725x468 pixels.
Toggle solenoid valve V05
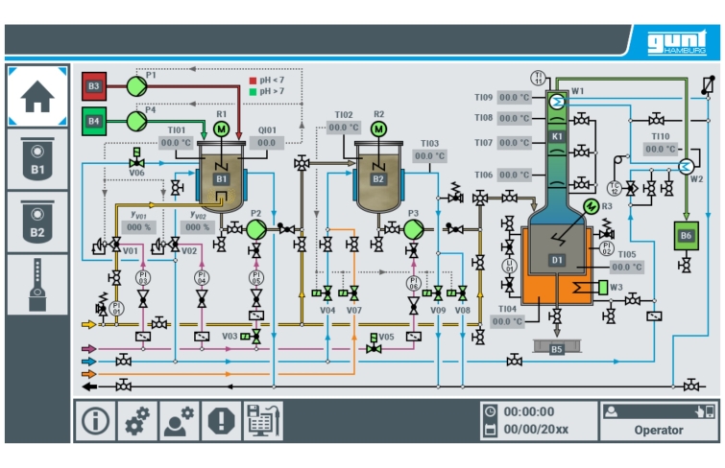(x=374, y=343)
